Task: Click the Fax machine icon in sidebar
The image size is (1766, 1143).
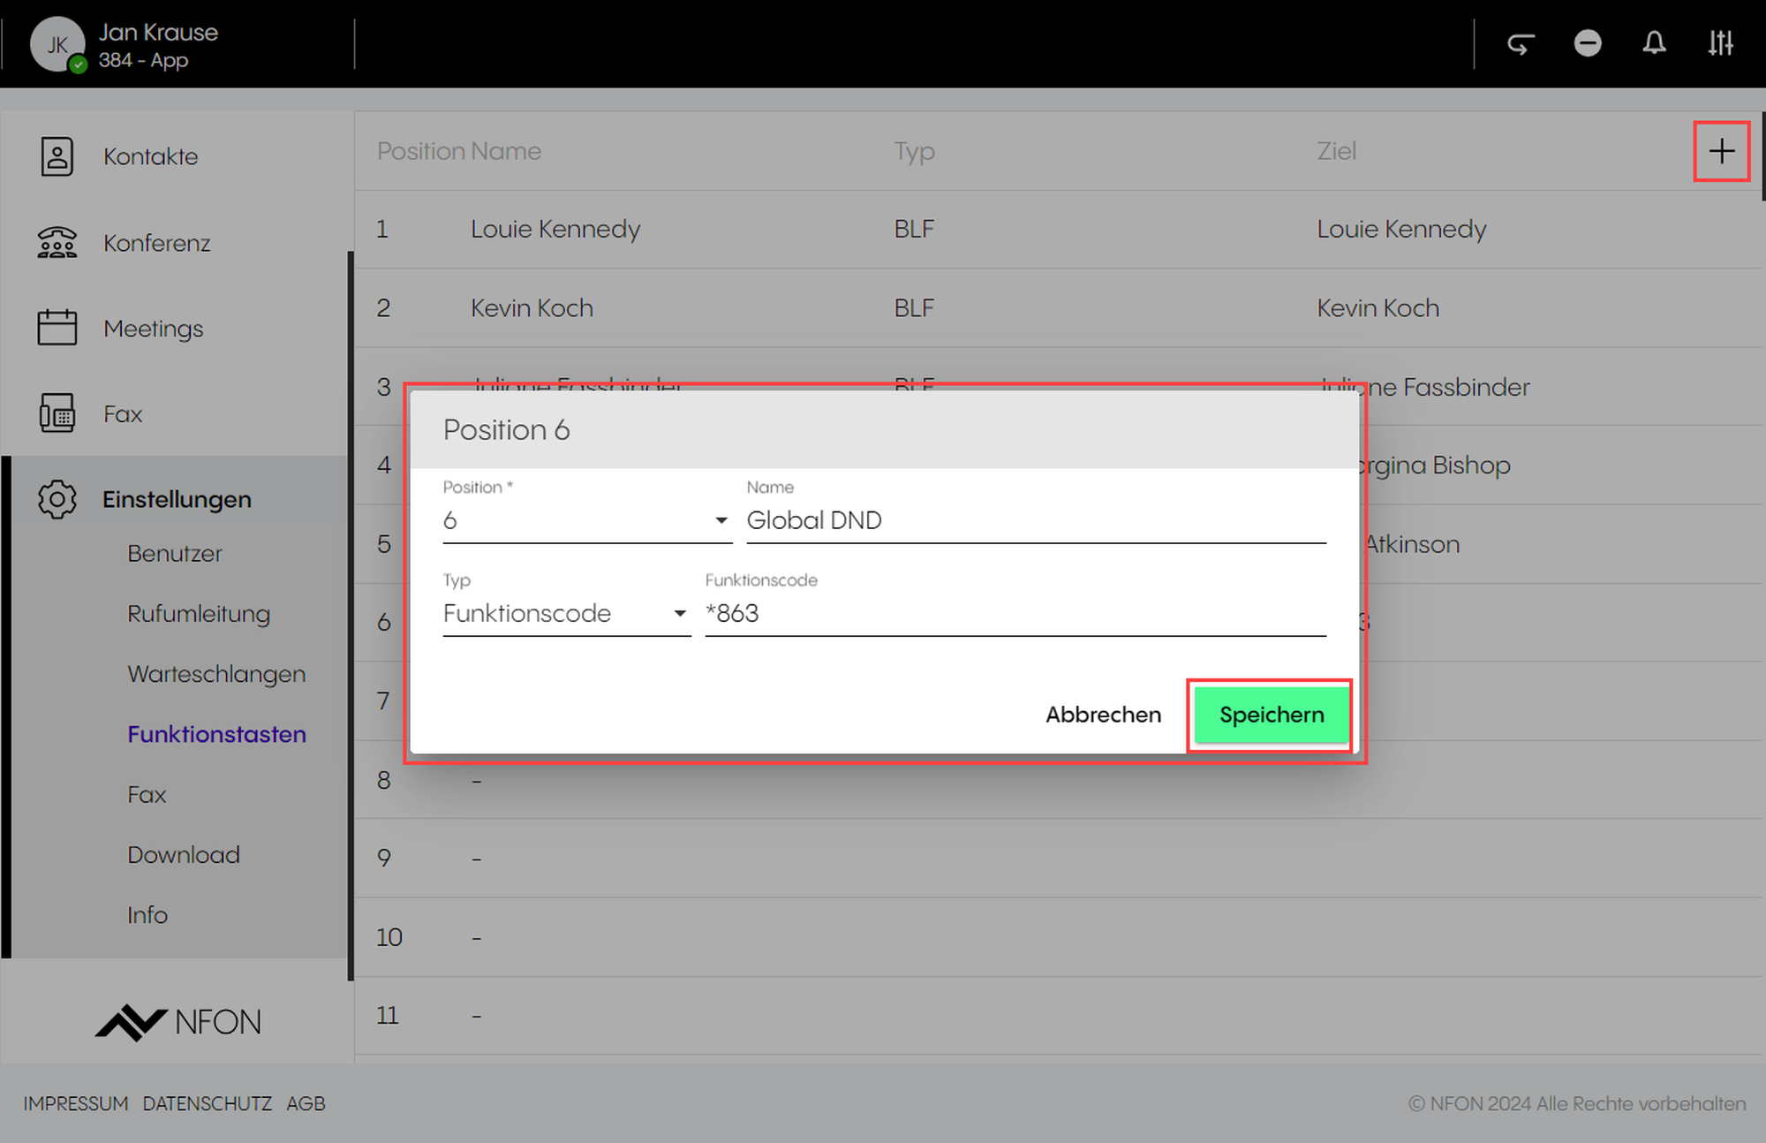Action: coord(57,413)
